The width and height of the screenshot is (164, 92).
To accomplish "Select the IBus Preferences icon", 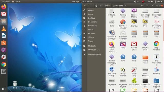I will click(x=156, y=57).
